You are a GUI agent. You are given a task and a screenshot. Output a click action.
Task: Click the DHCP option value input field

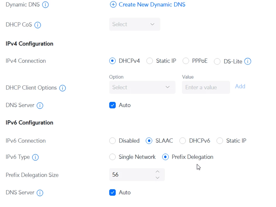206,87
